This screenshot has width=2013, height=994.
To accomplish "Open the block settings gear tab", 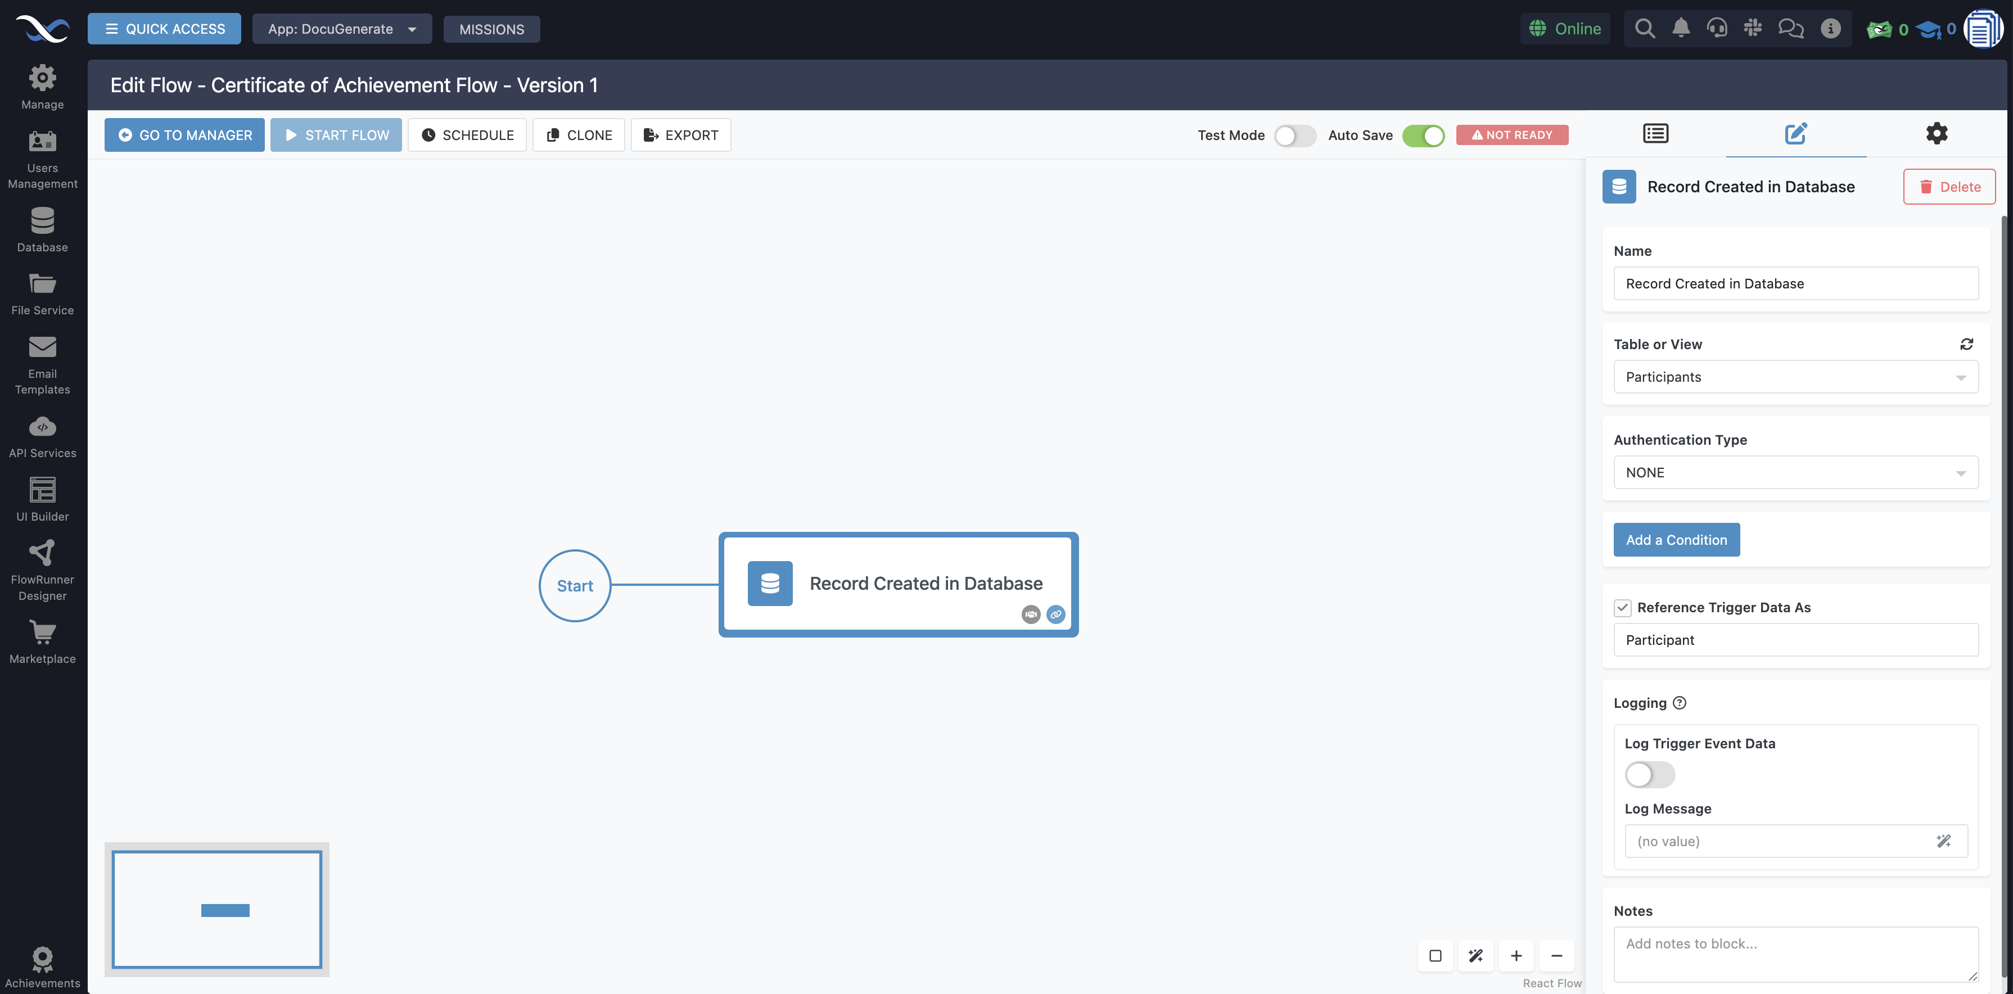I will [x=1937, y=133].
